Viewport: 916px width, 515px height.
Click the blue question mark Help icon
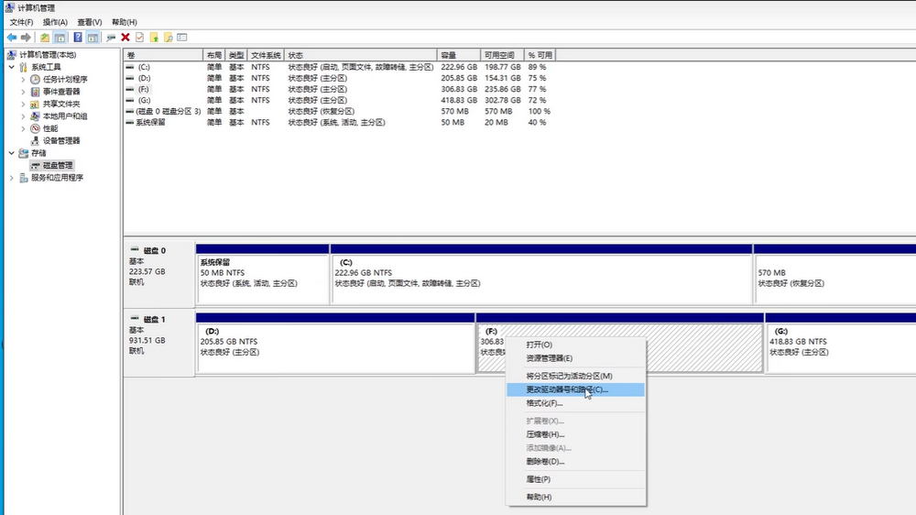click(78, 38)
